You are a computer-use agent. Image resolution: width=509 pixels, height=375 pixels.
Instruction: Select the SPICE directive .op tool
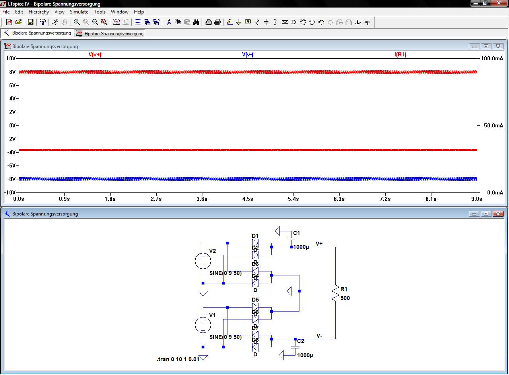coord(367,22)
